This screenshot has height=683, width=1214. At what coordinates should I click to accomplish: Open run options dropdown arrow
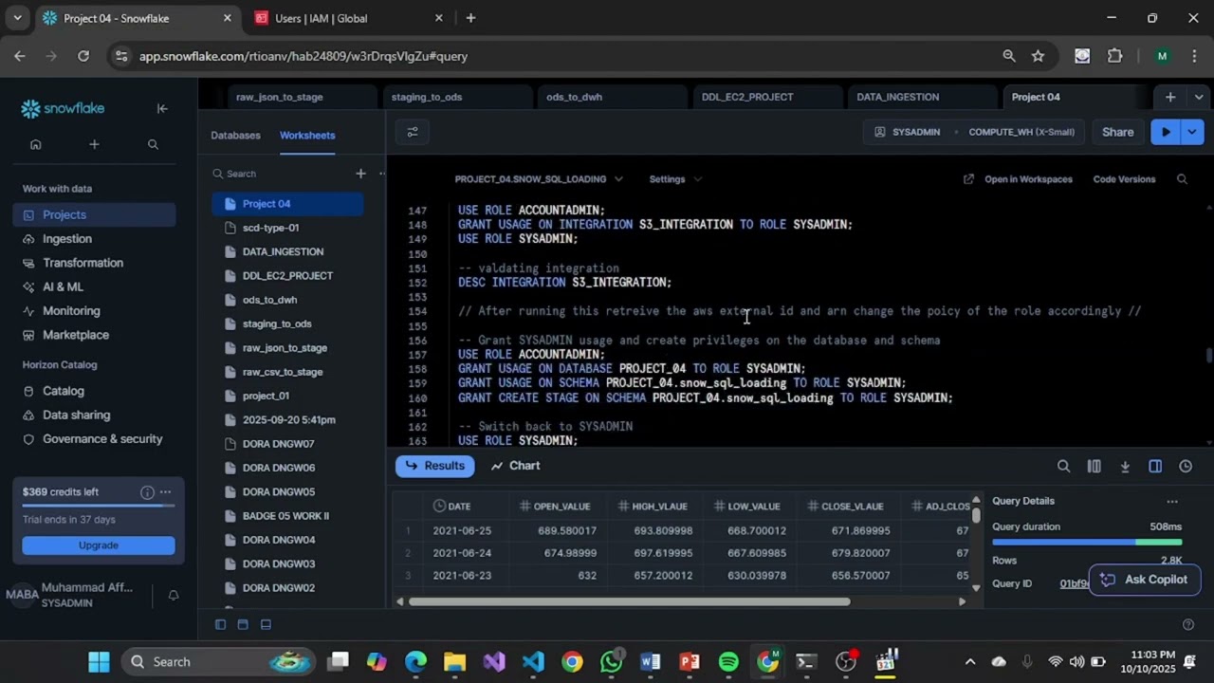coord(1192,132)
